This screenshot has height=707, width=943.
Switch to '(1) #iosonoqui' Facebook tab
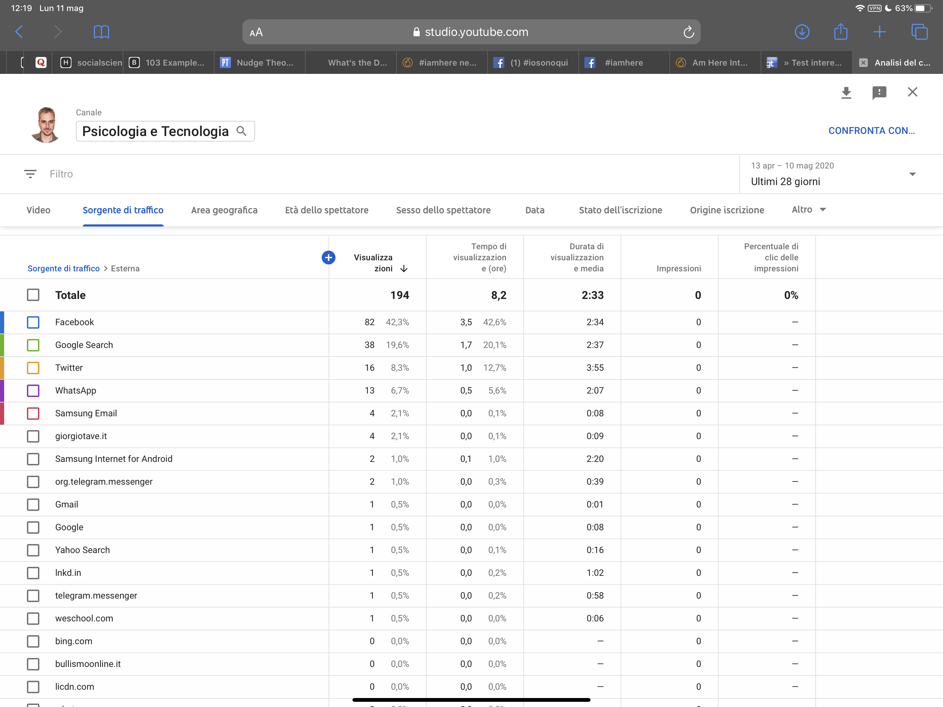[x=533, y=63]
